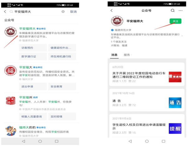Viewport: 187px width, 147px height.
Task: Tap the Android back button on right phone
Action: 130,141
